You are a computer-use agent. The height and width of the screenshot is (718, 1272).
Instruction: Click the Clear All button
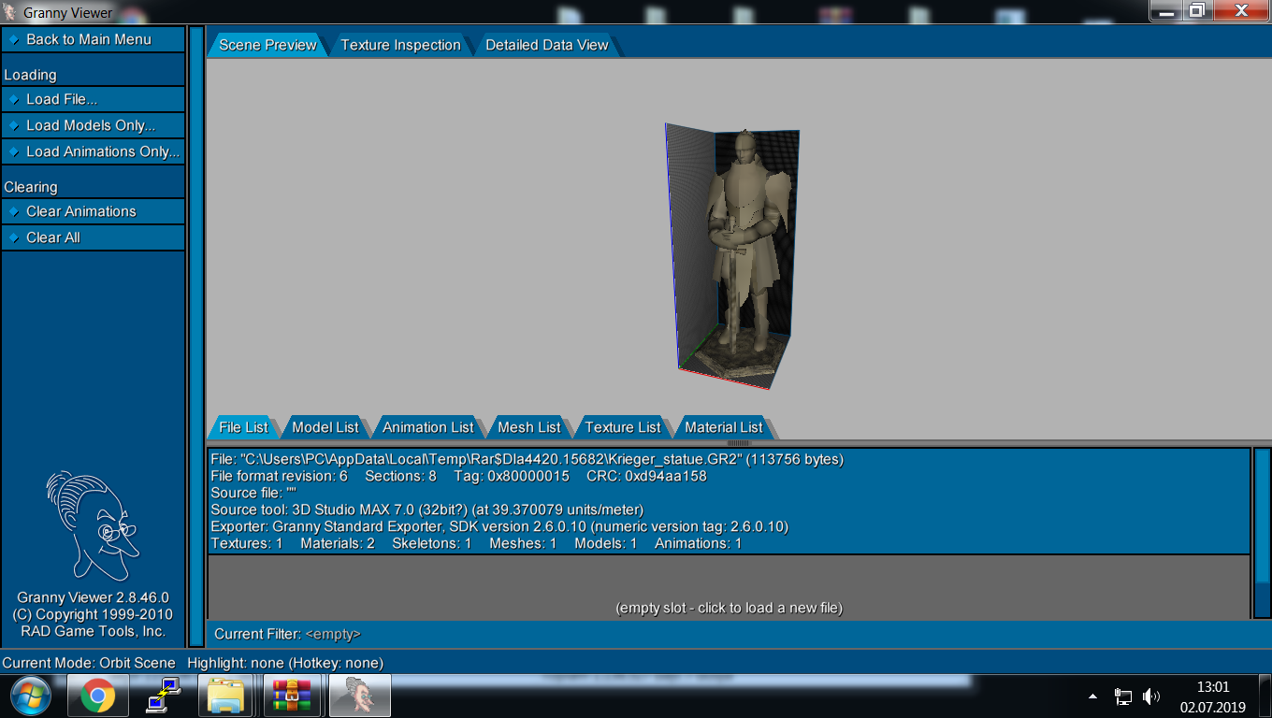pyautogui.click(x=94, y=237)
